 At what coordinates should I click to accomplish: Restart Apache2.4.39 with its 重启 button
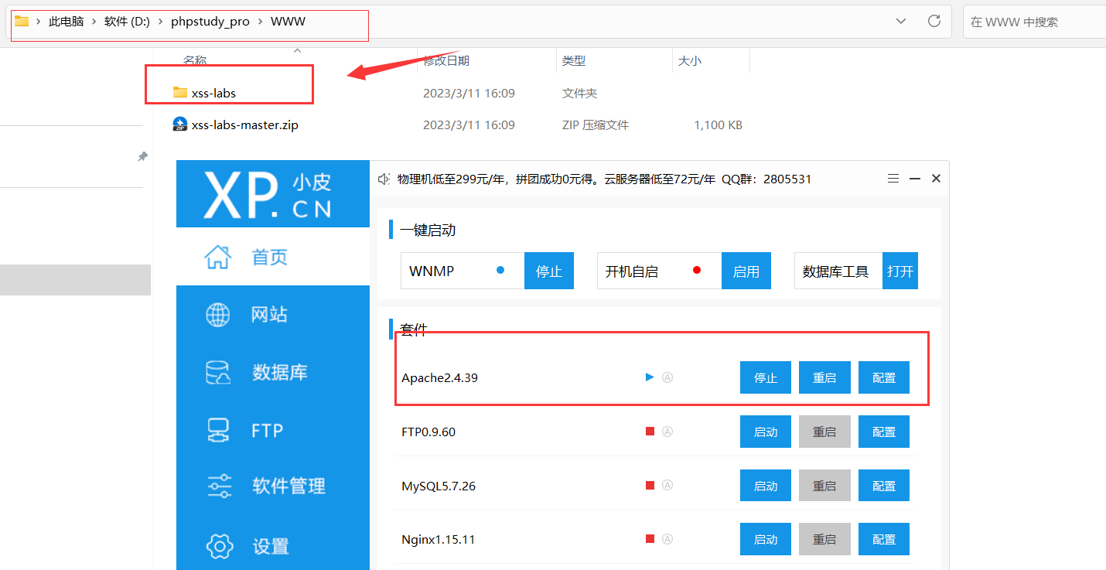tap(824, 377)
